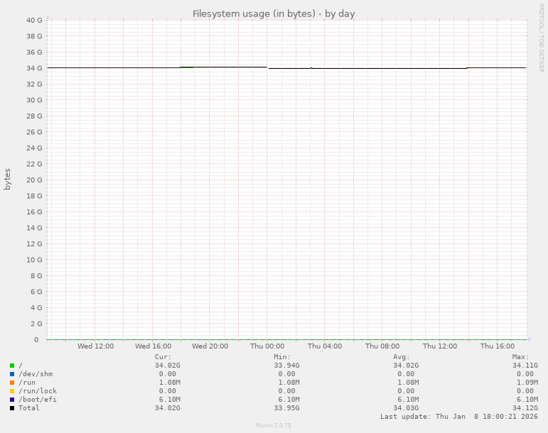Click the blue swatch for /dev/shm
Viewport: 548px width, 433px height.
tap(12, 374)
